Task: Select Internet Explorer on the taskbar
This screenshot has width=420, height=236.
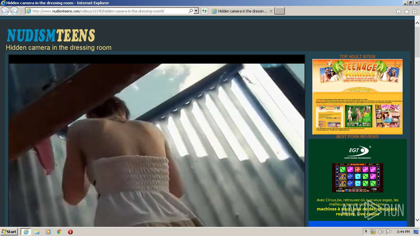Action: pos(26,232)
